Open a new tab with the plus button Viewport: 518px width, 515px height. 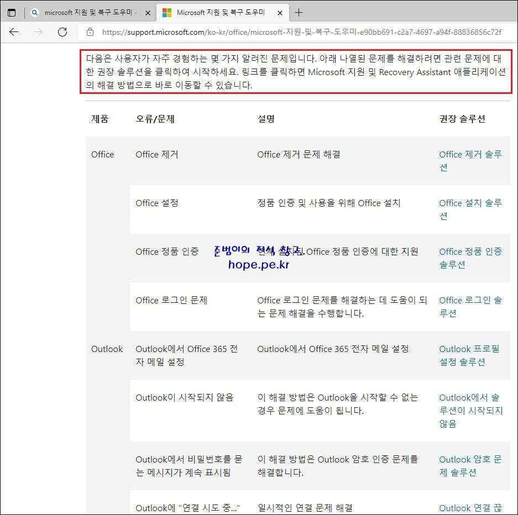click(x=299, y=13)
